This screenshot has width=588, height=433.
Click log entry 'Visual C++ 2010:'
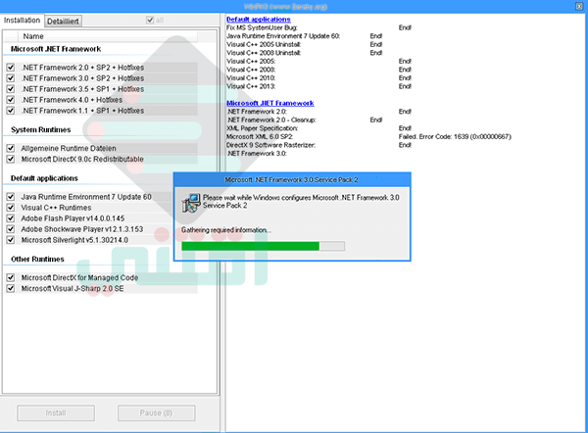point(251,78)
